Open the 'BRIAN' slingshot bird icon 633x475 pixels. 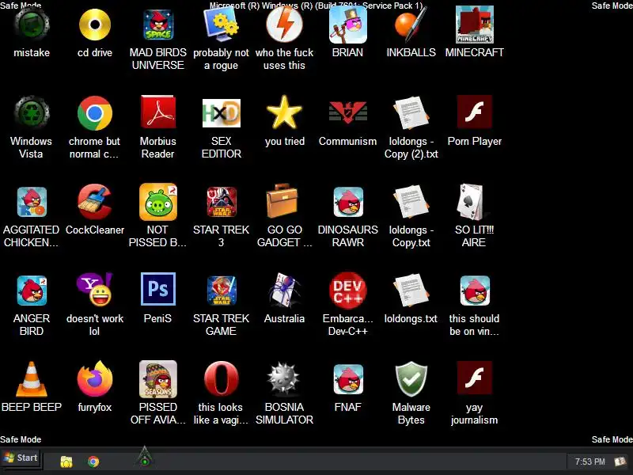(348, 25)
